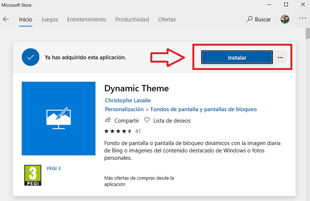Close the Microsoft Store window
The height and width of the screenshot is (201, 310).
[x=303, y=4]
